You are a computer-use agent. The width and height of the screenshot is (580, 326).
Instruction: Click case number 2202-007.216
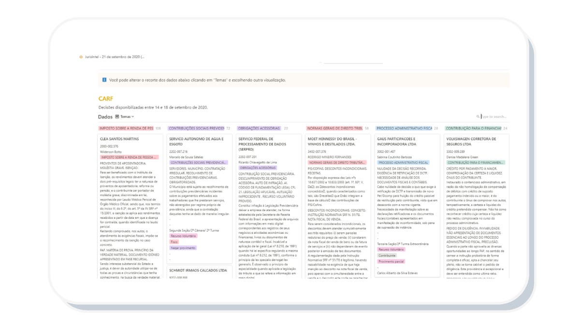[178, 152]
